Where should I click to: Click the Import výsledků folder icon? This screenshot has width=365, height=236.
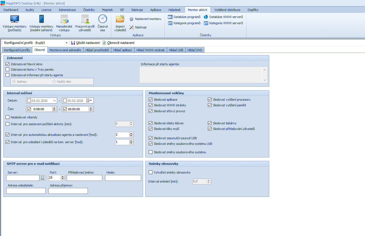tap(120, 19)
